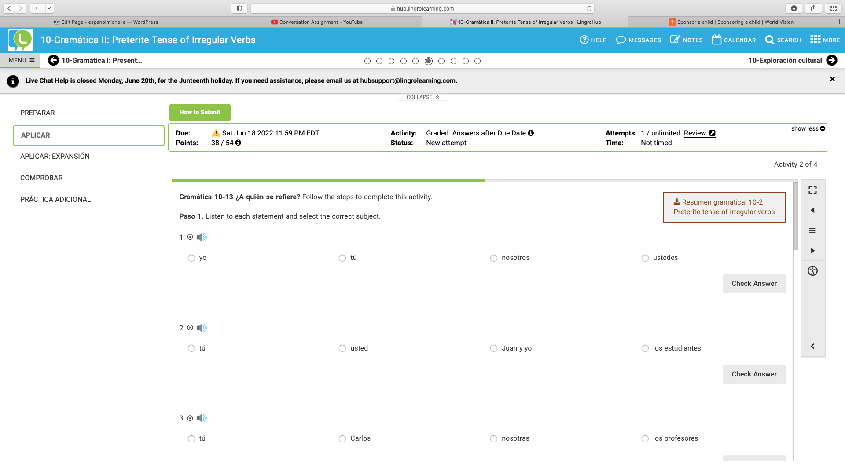
Task: Open Search
Action: [783, 40]
